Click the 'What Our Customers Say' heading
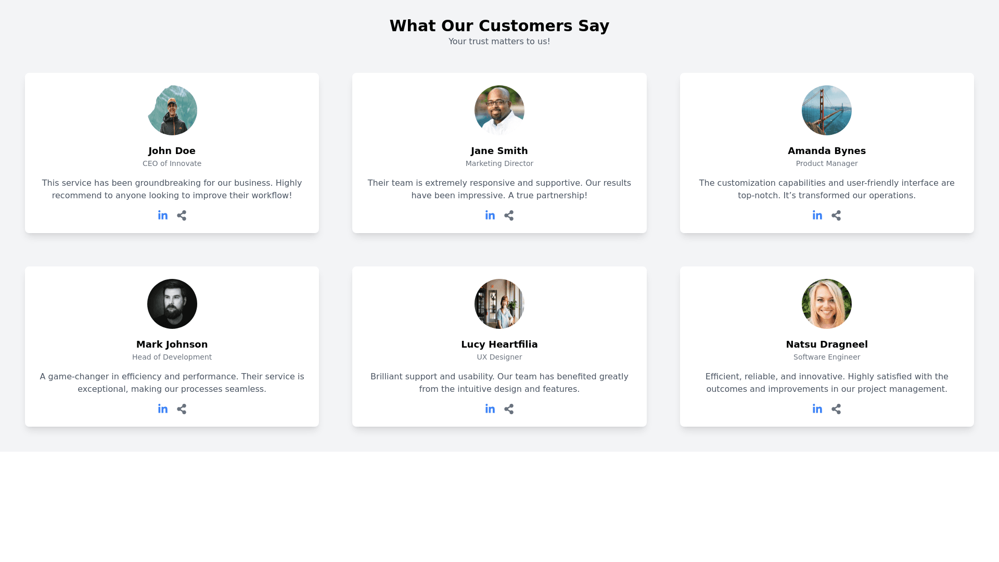 click(x=499, y=25)
